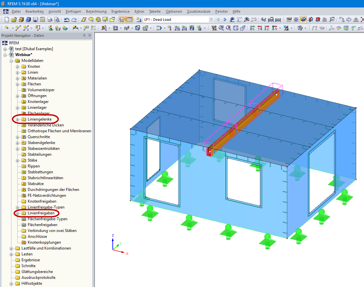The image size is (364, 287).
Task: Switch to the isometric cube view
Action: (236, 28)
